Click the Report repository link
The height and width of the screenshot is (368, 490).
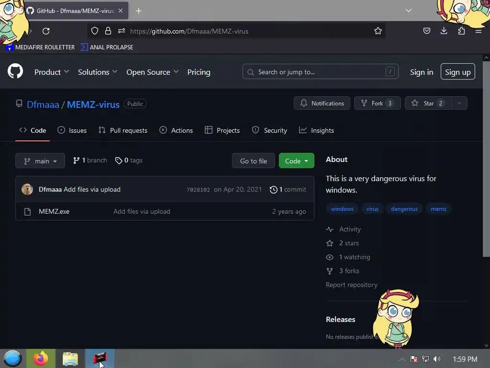pos(352,285)
